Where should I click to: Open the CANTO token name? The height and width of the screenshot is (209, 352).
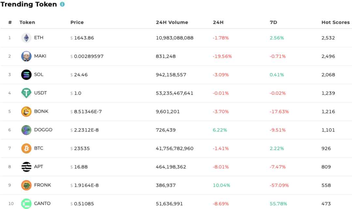(42, 203)
